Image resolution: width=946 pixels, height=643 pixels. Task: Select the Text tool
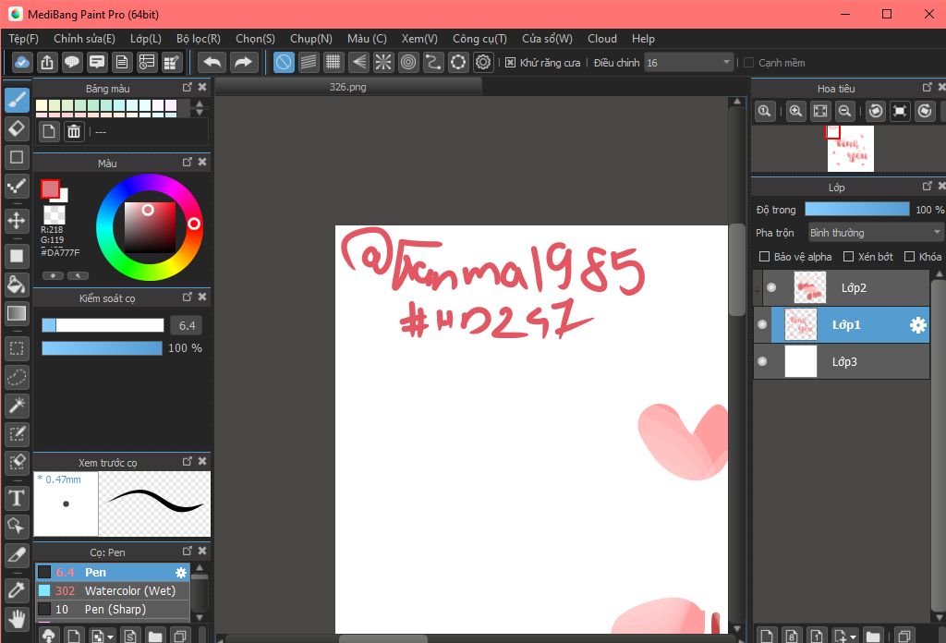[x=17, y=498]
